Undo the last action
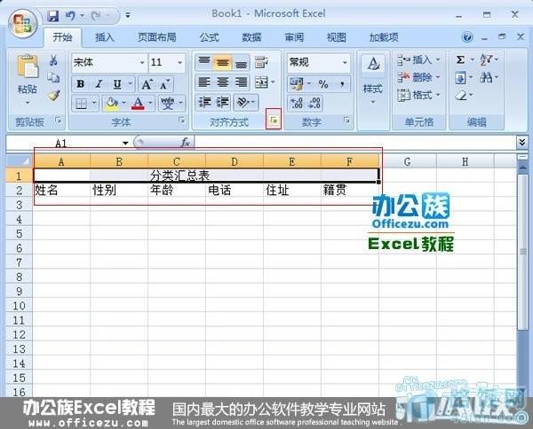 point(70,16)
